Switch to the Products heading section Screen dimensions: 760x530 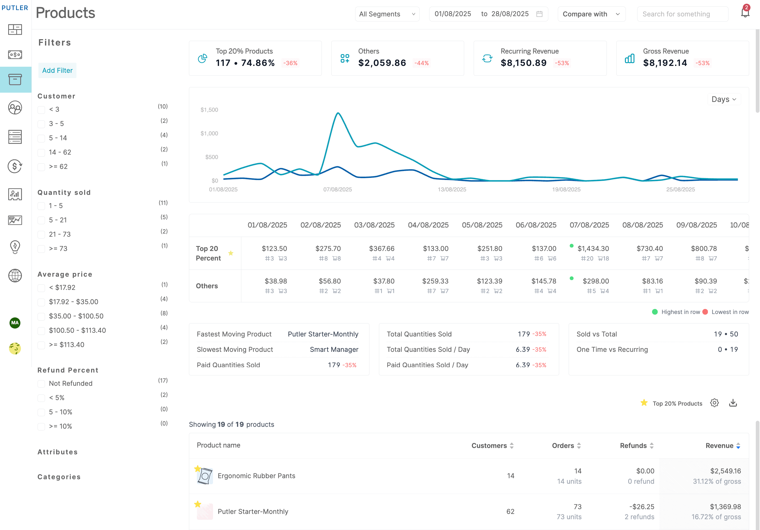65,13
